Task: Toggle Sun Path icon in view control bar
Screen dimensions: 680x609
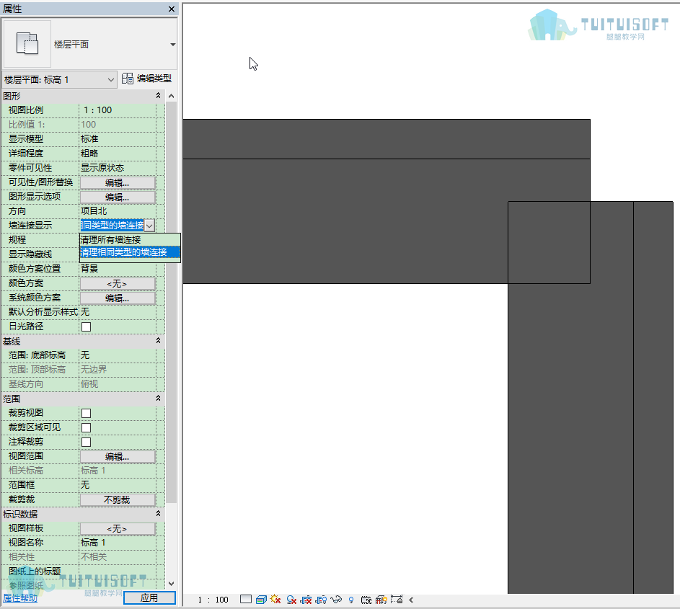Action: coord(275,600)
